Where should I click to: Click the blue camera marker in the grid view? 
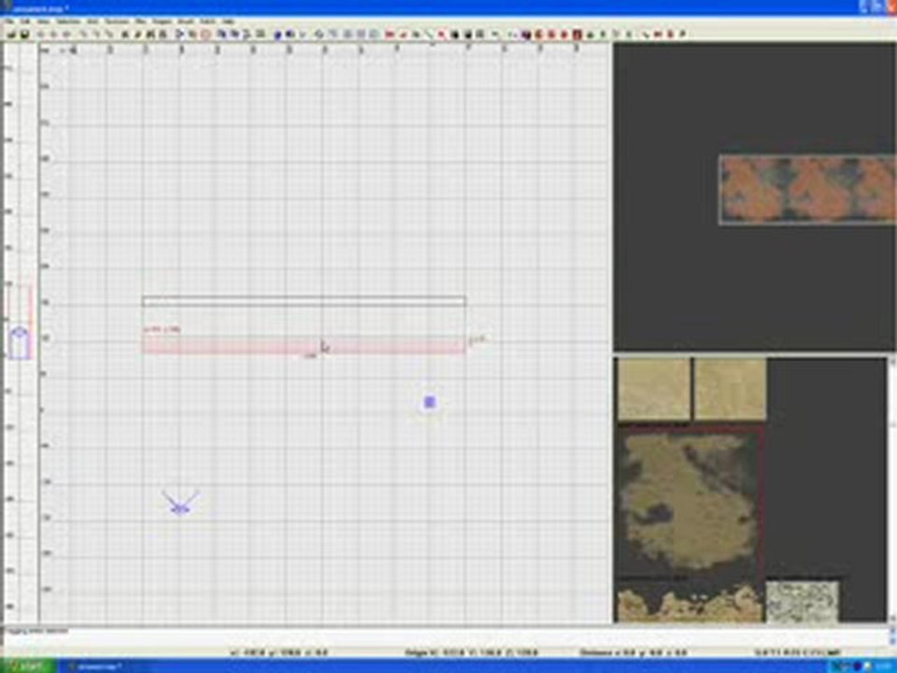click(180, 504)
